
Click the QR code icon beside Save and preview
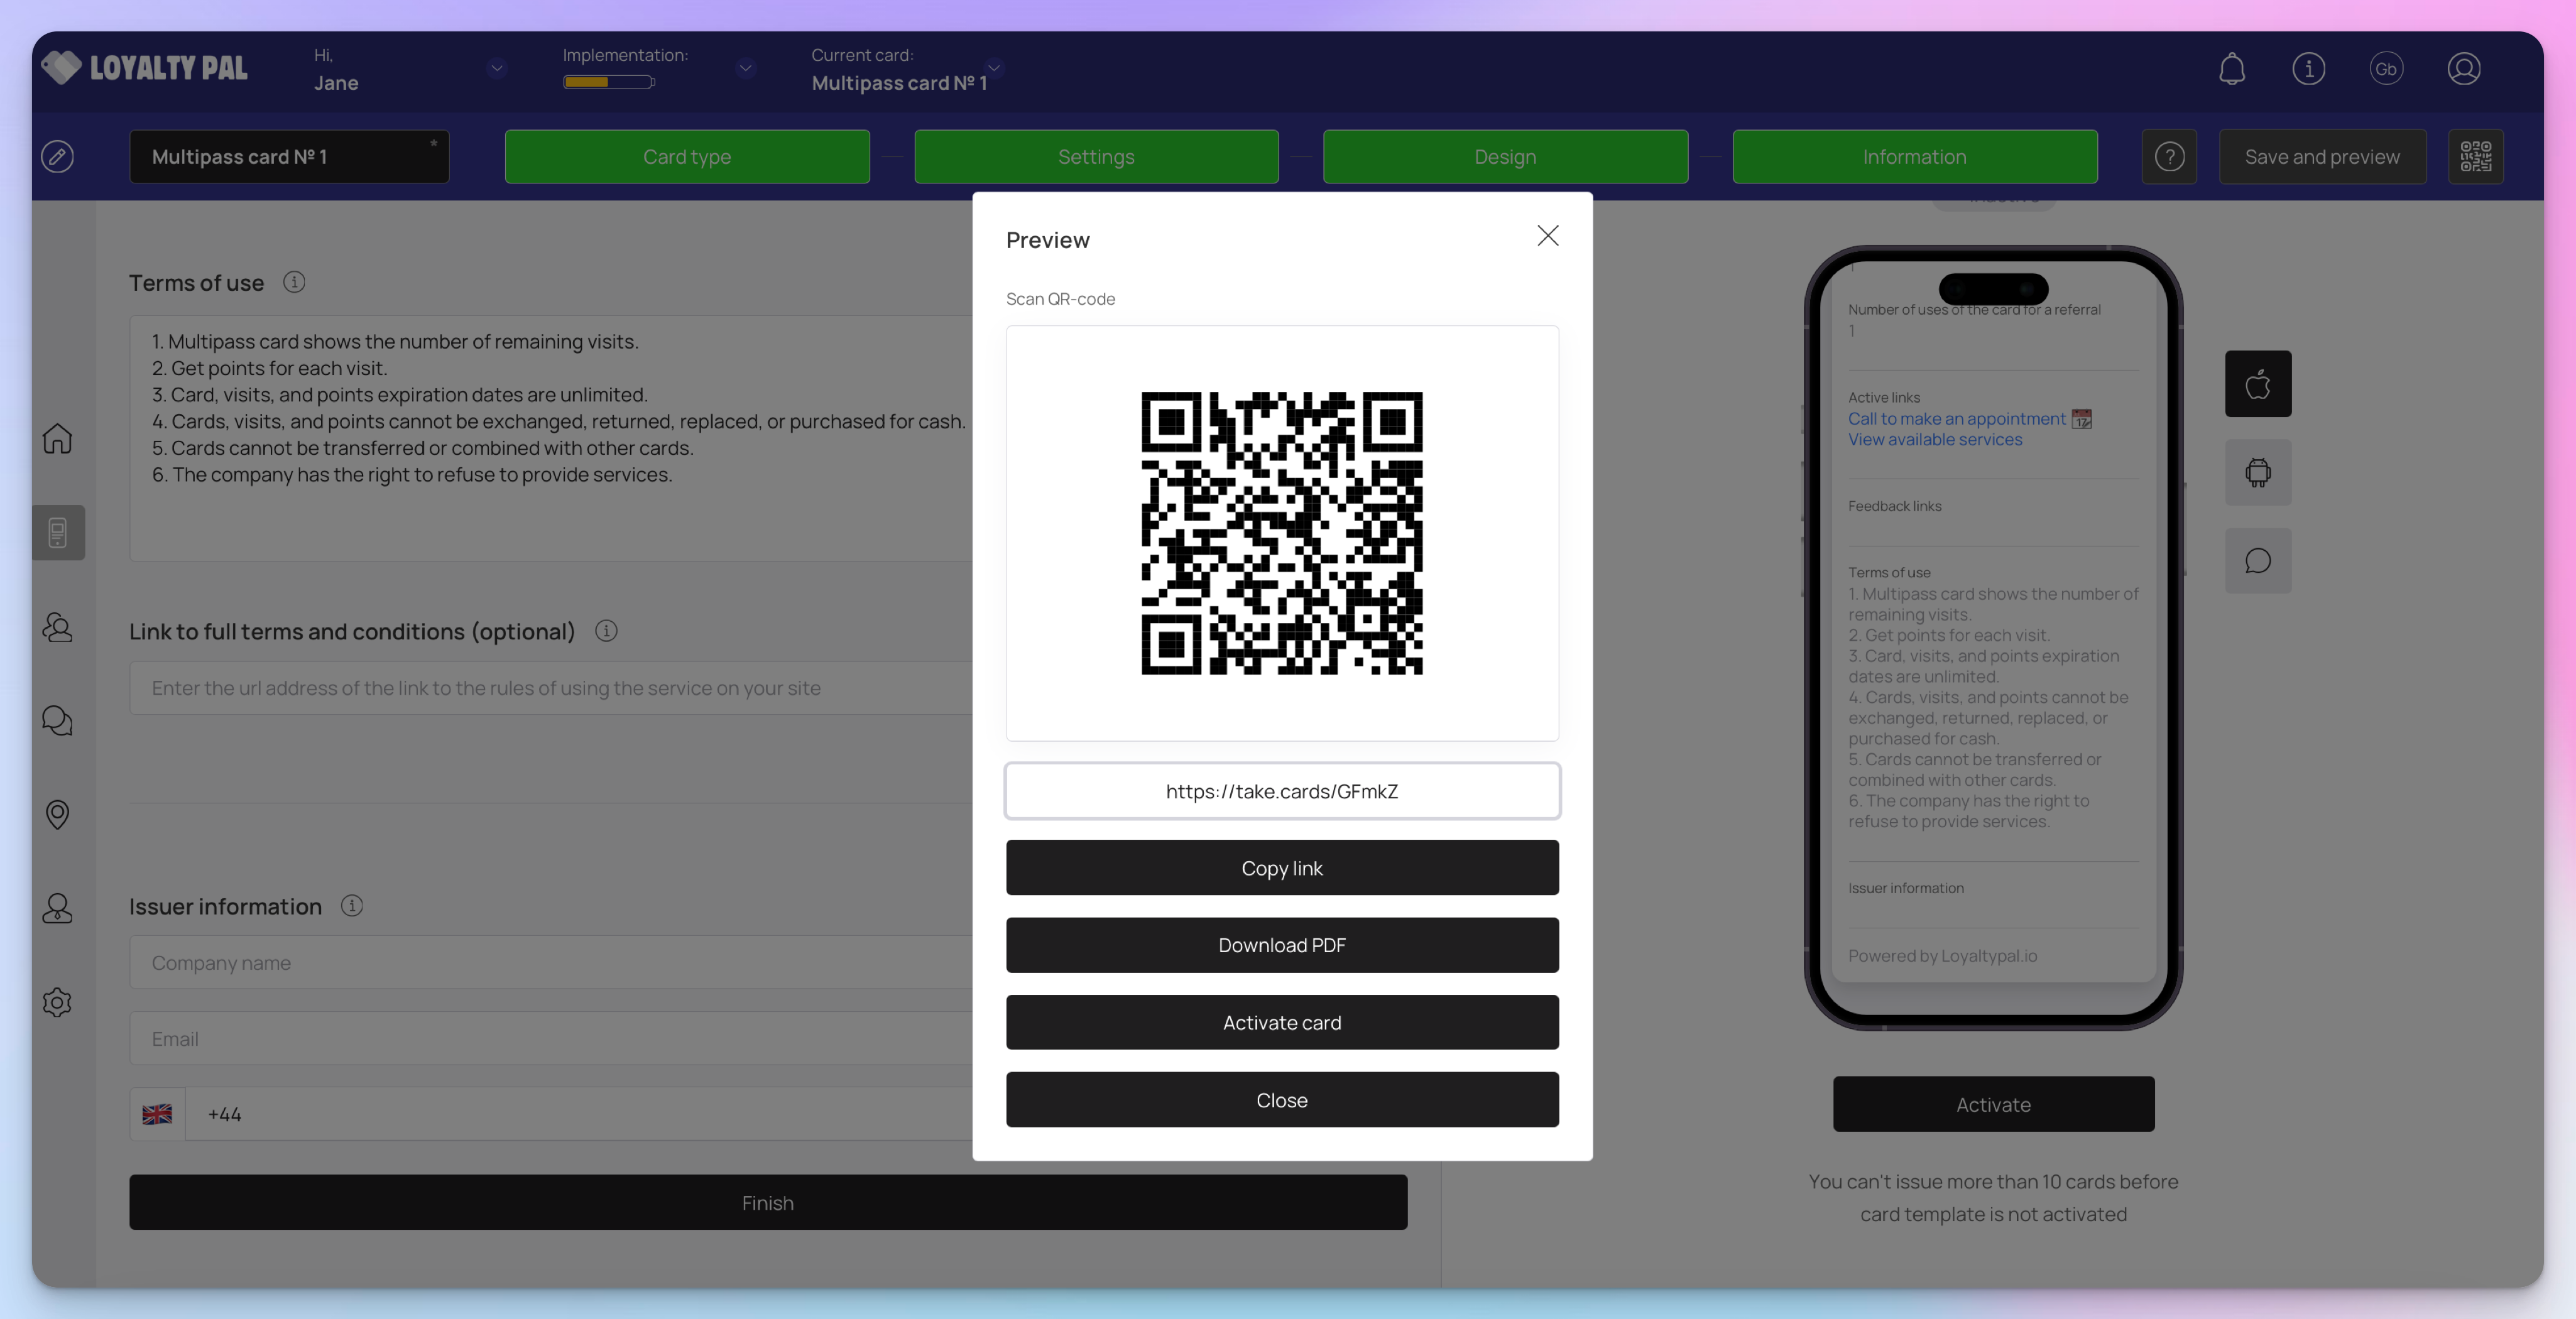(x=2475, y=157)
